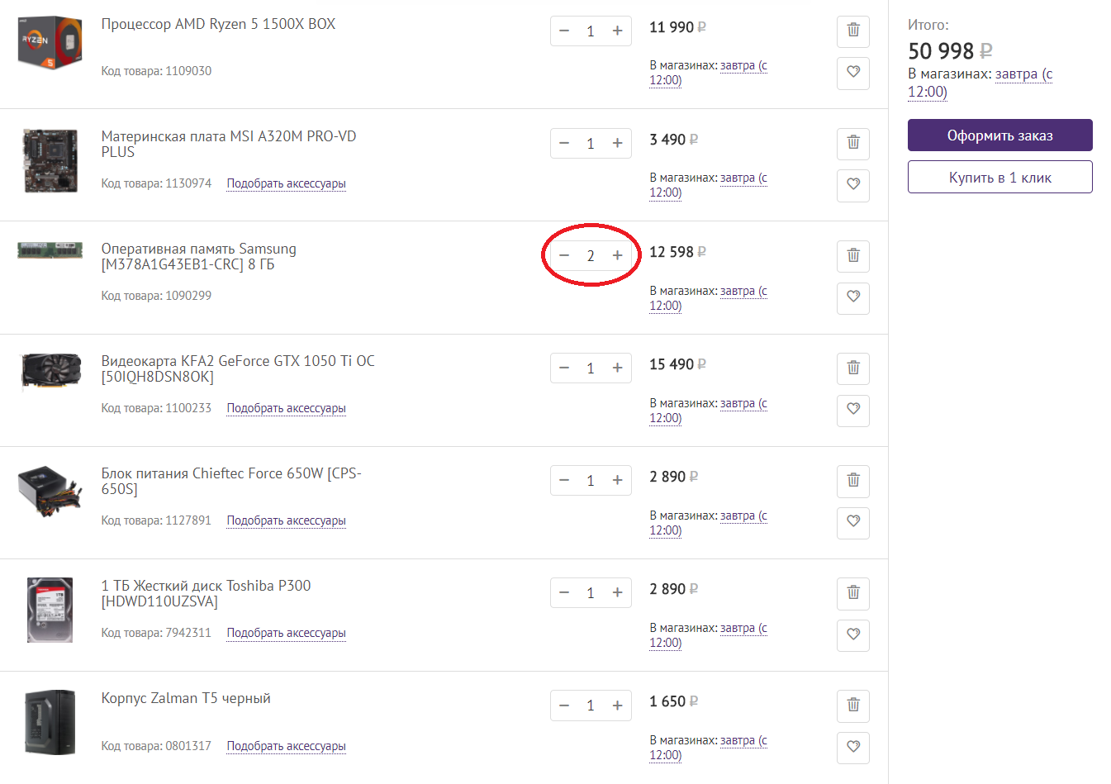Increase Ryzen 5 1500X quantity
1111x784 pixels.
coord(617,31)
